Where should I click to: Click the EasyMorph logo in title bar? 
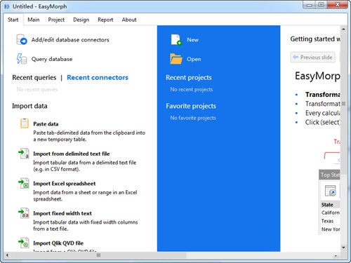tap(7, 6)
